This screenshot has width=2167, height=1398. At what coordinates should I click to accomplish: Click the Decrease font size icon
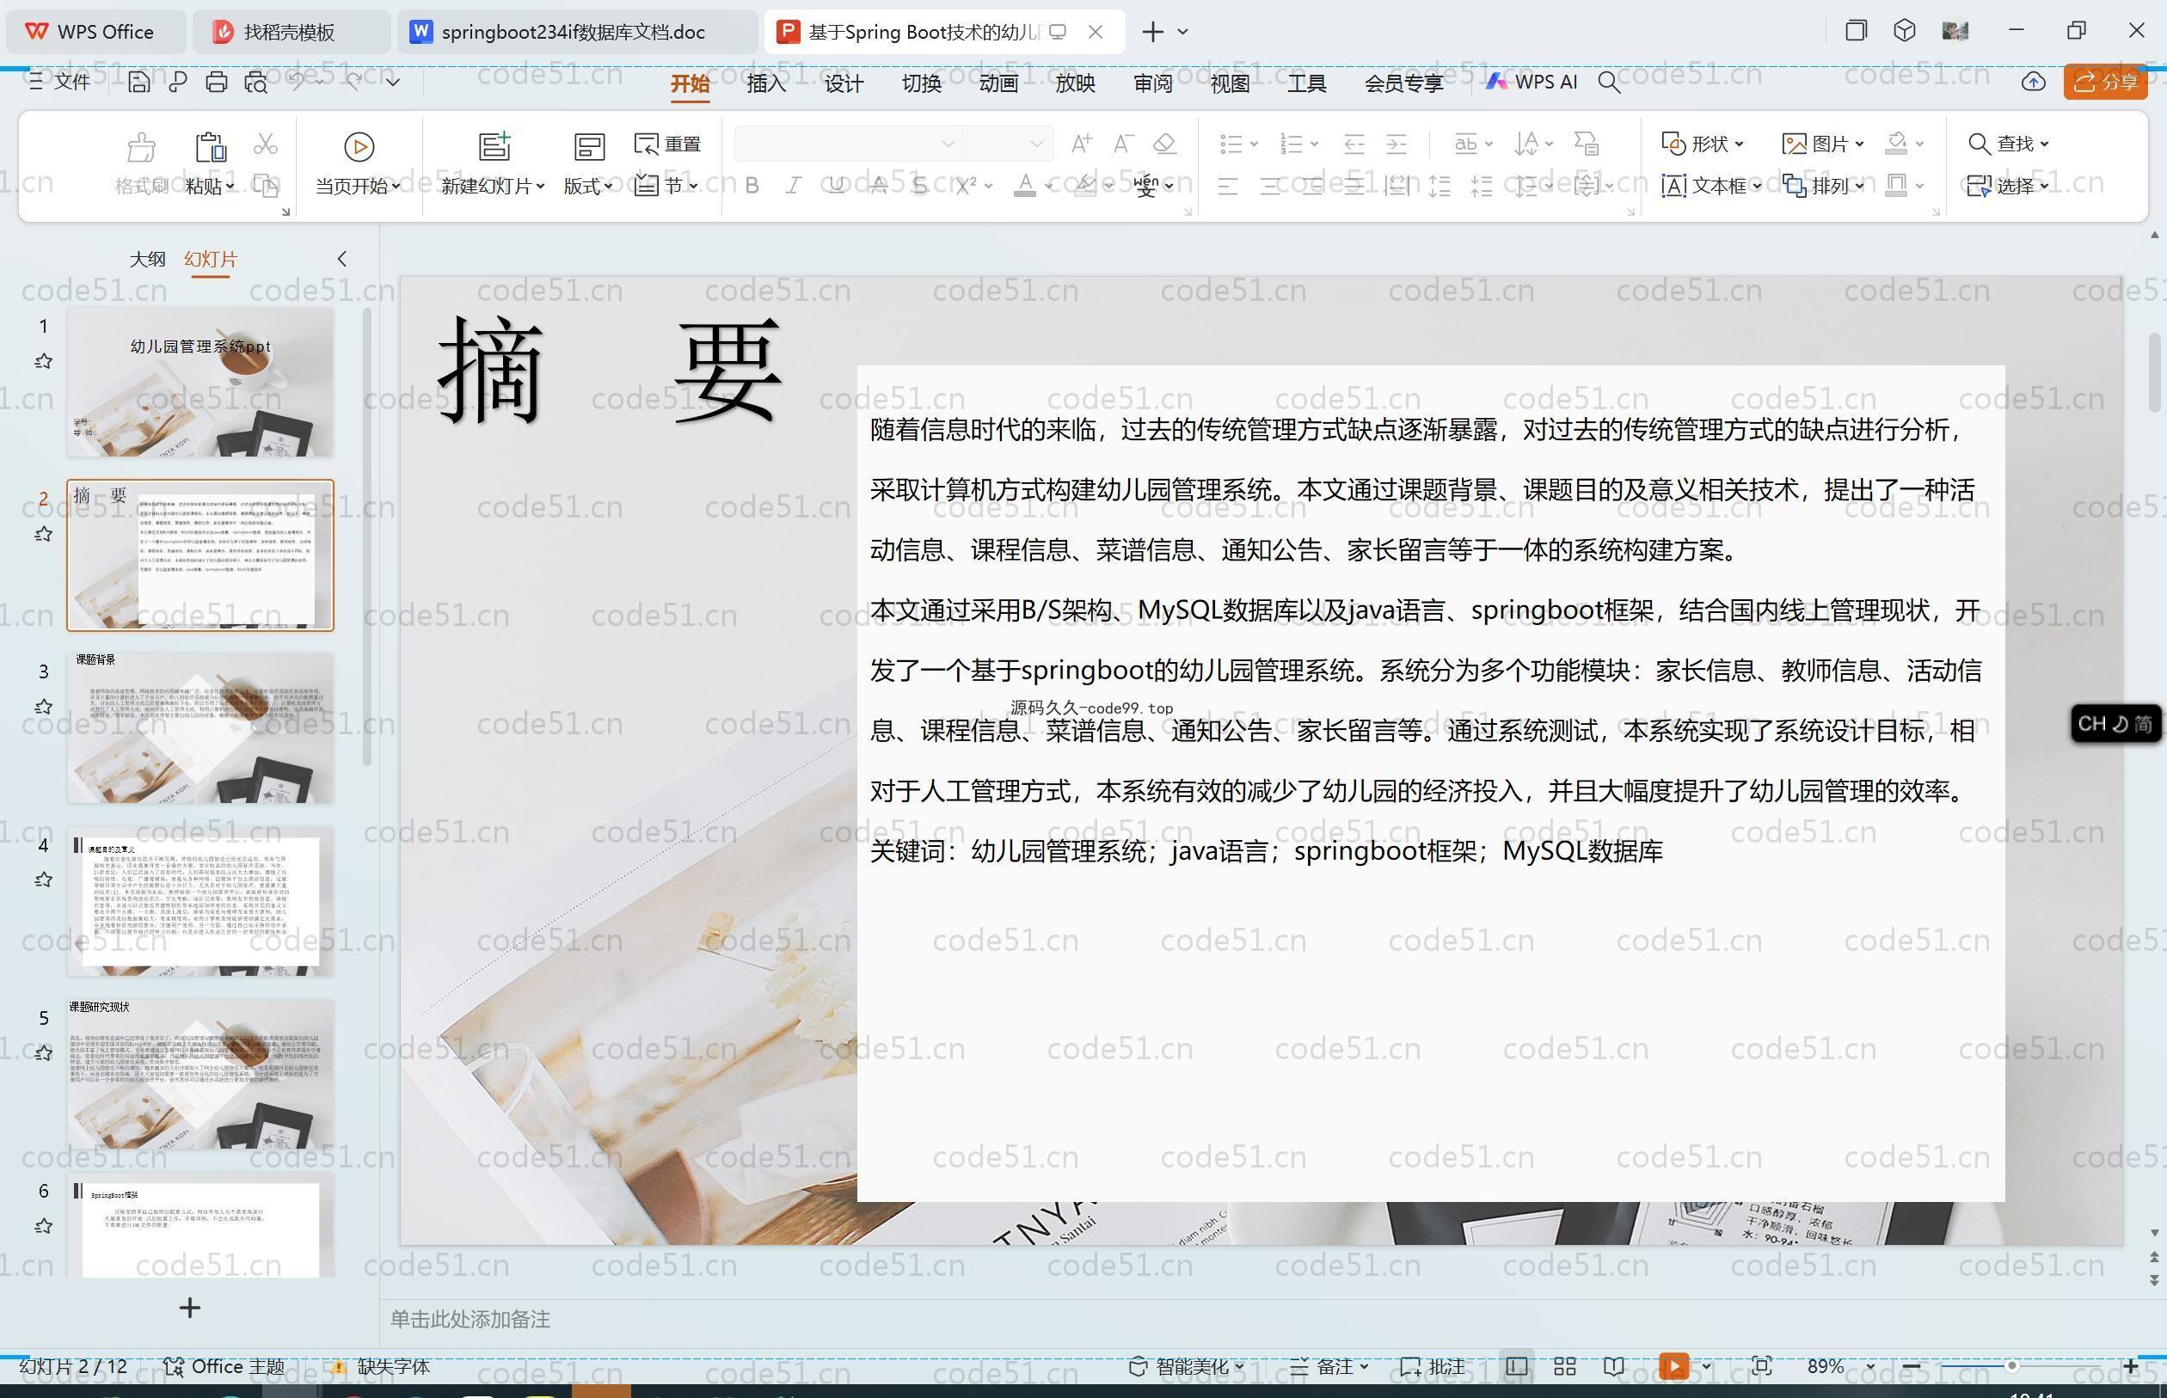click(x=1123, y=144)
